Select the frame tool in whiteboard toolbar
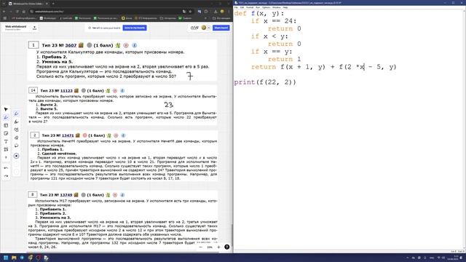This screenshot has height=262, width=466. click(6, 125)
